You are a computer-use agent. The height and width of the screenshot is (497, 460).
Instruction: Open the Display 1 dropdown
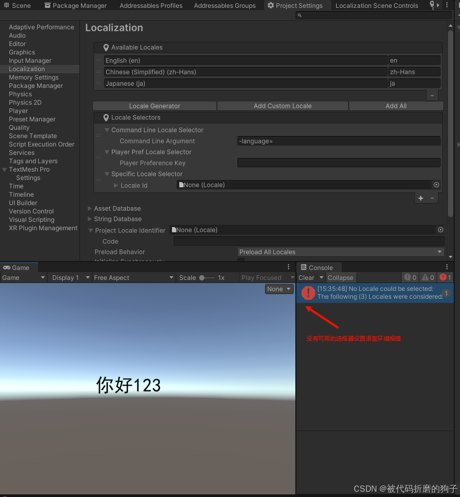click(71, 278)
